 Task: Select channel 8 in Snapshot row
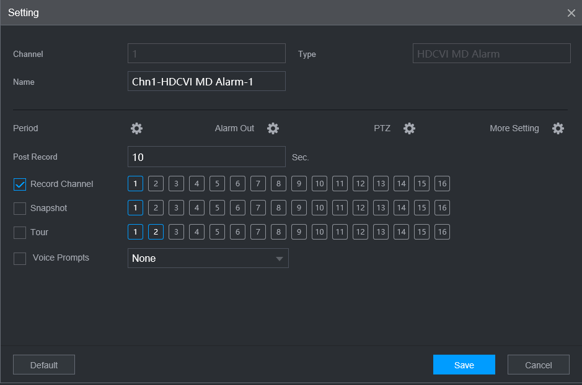click(x=278, y=208)
